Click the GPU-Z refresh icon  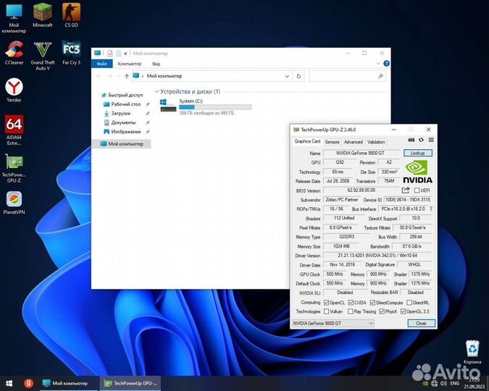click(x=421, y=140)
